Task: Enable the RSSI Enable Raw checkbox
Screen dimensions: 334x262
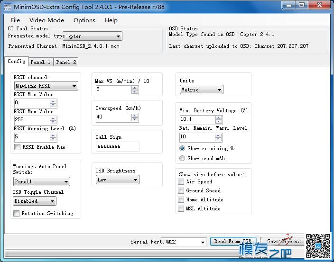Action: [17, 147]
